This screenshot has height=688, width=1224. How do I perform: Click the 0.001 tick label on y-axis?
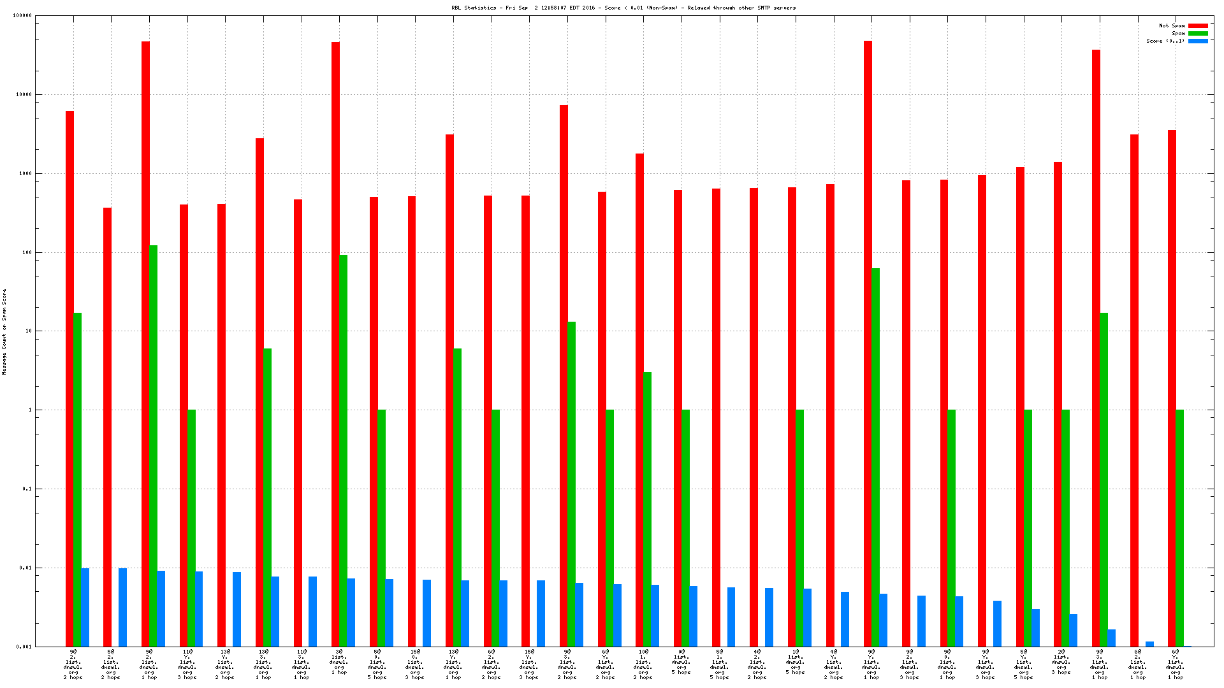pyautogui.click(x=24, y=647)
